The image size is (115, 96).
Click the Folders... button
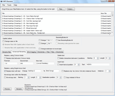[71, 9]
